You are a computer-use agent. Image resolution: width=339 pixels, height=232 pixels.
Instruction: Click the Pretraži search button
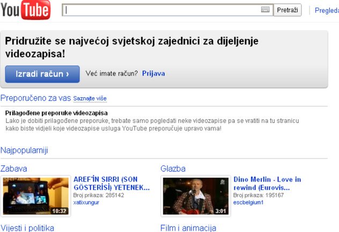pyautogui.click(x=288, y=10)
